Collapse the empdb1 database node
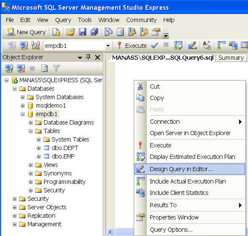The image size is (248, 236). (22, 114)
